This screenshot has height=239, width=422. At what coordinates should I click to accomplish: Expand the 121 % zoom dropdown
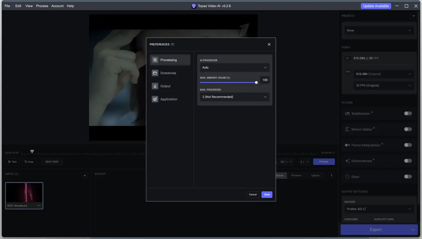click(x=286, y=162)
